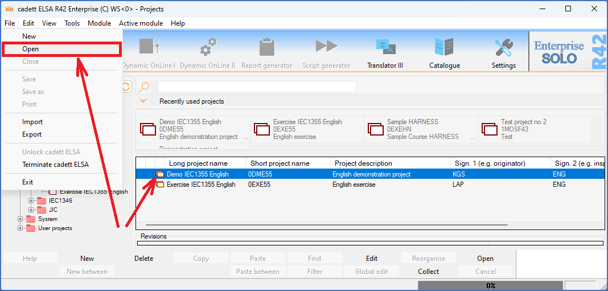Screen dimensions: 608x291
Task: Expand the JIC folder node
Action: click(31, 210)
